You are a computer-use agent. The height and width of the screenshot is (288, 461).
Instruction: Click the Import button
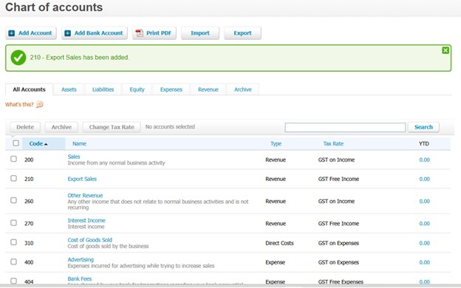(200, 33)
